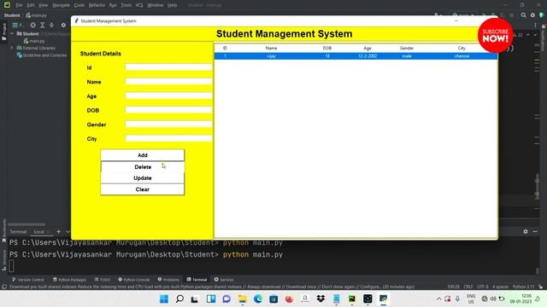Open the TODO tool window

click(x=103, y=280)
